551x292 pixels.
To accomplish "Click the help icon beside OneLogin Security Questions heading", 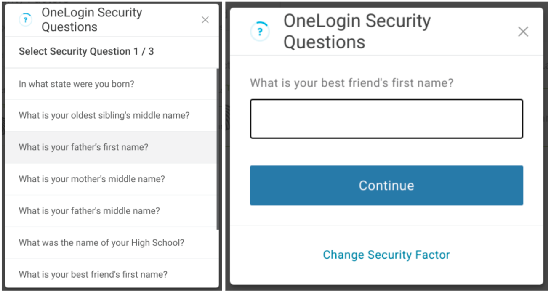I will coord(260,31).
